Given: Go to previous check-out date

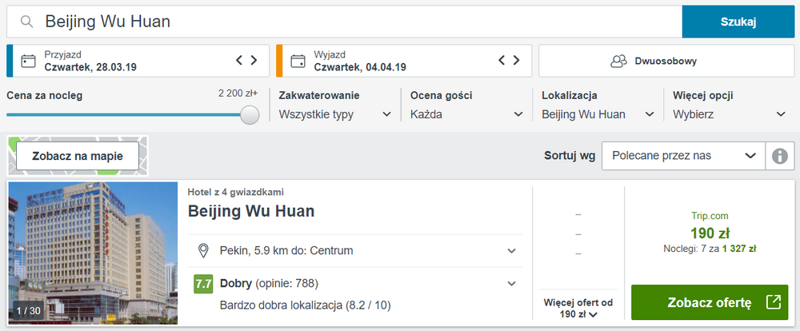Looking at the screenshot, I should click(x=502, y=60).
